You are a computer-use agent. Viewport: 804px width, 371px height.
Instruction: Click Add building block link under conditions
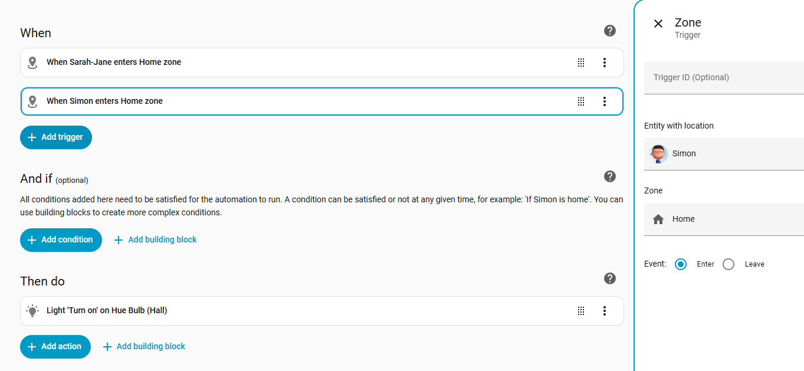(x=156, y=240)
